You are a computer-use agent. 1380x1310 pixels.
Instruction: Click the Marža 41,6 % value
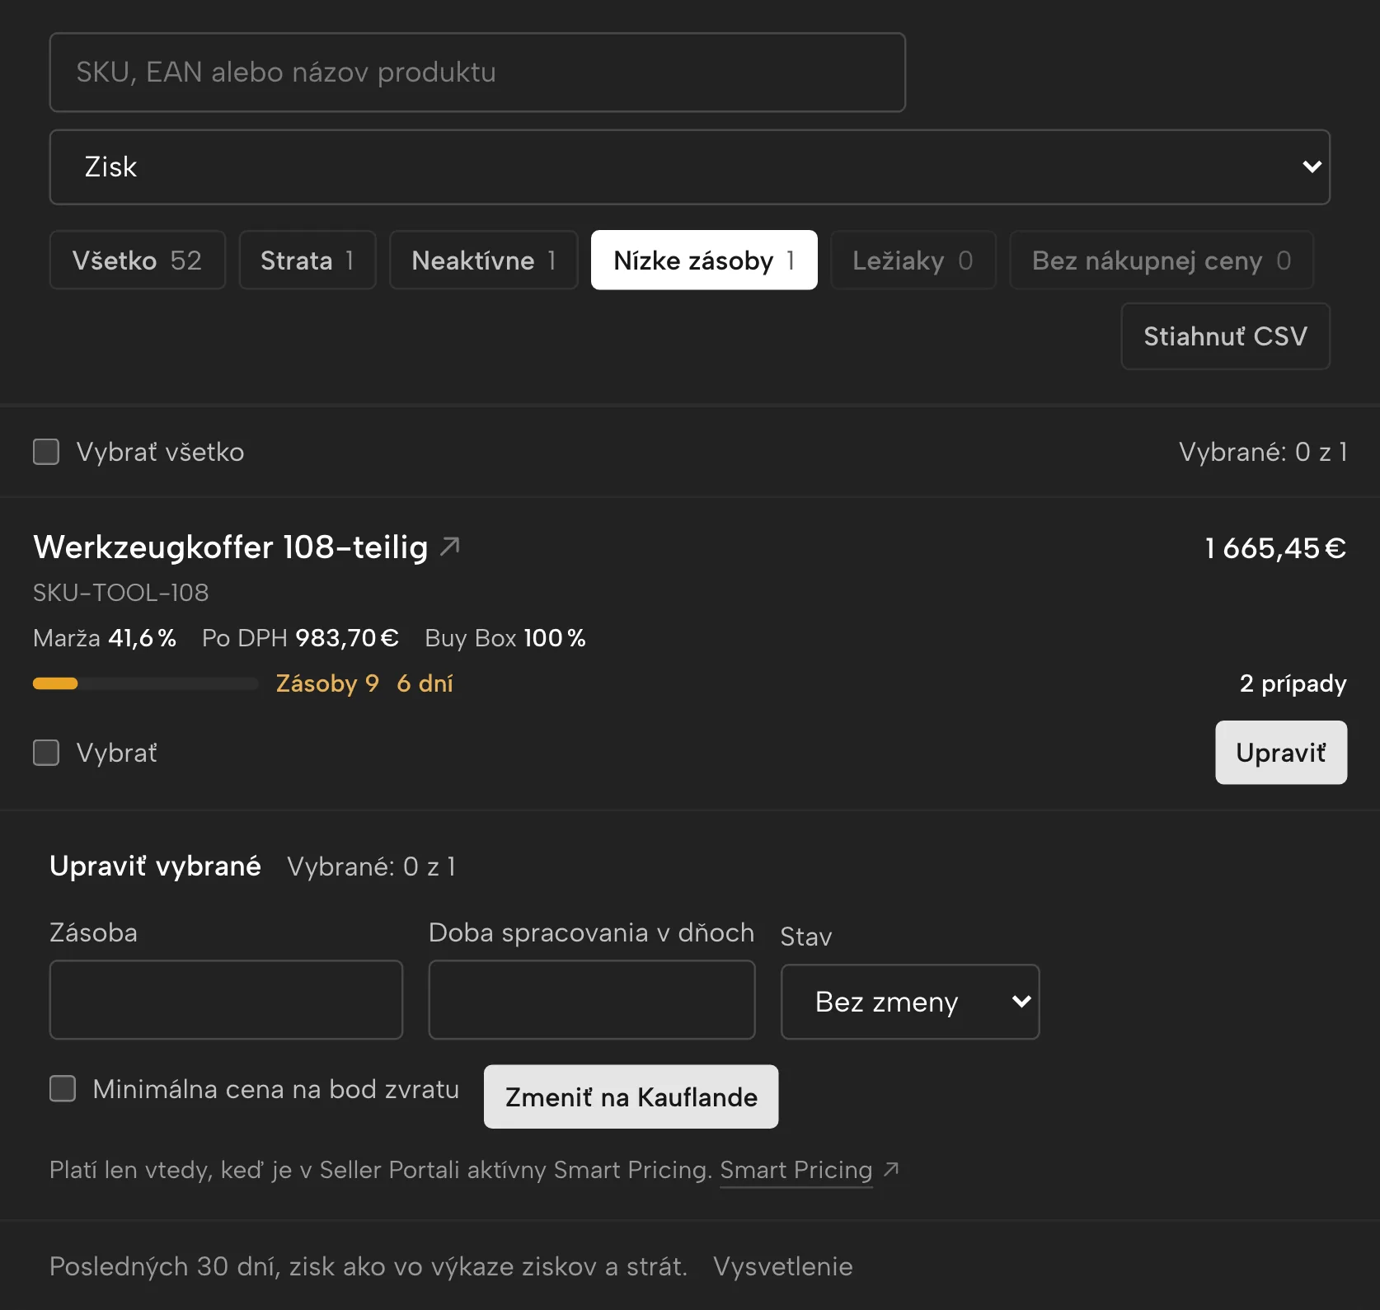click(105, 638)
